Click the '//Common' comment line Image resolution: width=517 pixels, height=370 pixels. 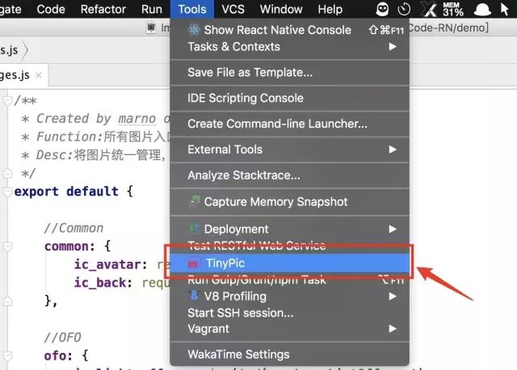pos(74,228)
